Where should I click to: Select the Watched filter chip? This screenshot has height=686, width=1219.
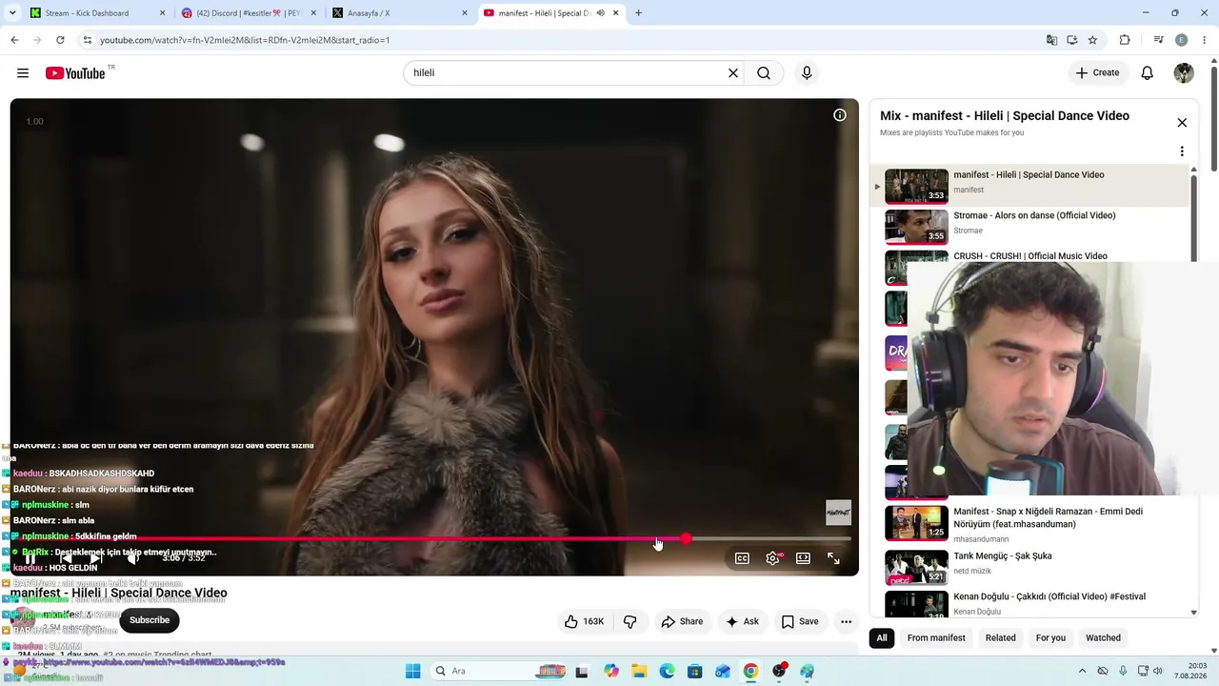[1104, 638]
